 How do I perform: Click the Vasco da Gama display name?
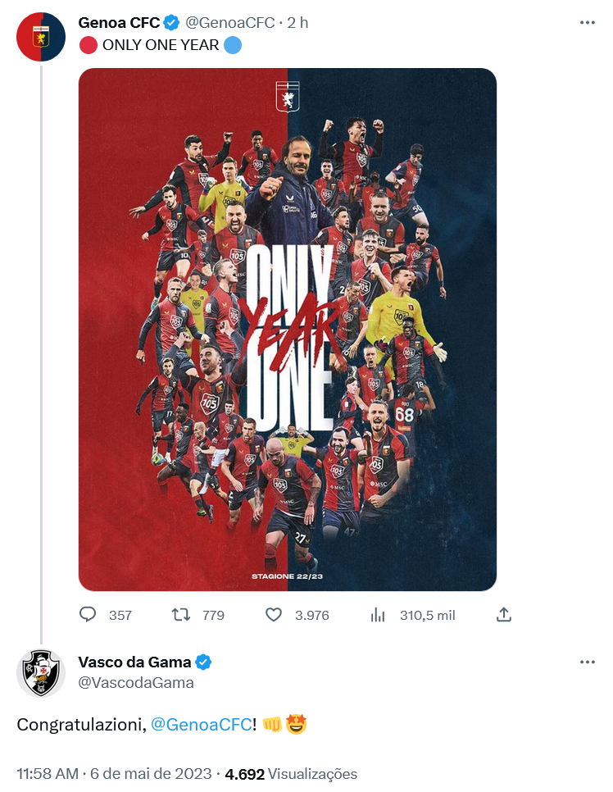[134, 662]
